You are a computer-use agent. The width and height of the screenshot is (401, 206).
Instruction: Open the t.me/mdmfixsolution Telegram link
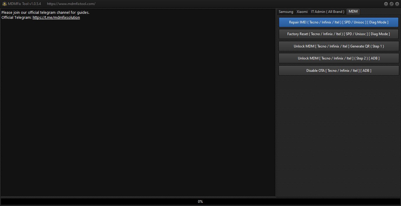56,18
